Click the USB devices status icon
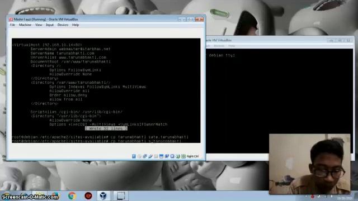Viewport: 358px width, 201px height. pyautogui.click(x=150, y=156)
